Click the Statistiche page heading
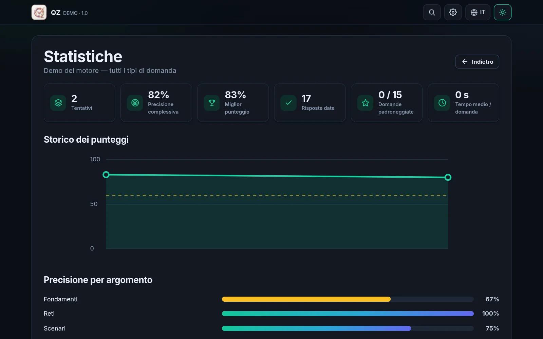The image size is (543, 339). 83,57
